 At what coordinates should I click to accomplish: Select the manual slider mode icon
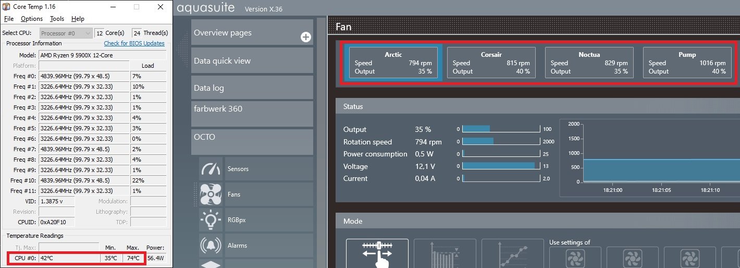coord(377,253)
